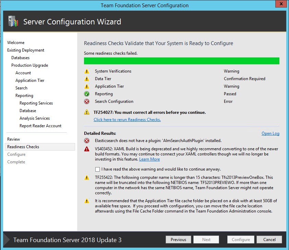Open the Search step in sidebar
Viewport: 289px width, 250px height.
point(21,88)
